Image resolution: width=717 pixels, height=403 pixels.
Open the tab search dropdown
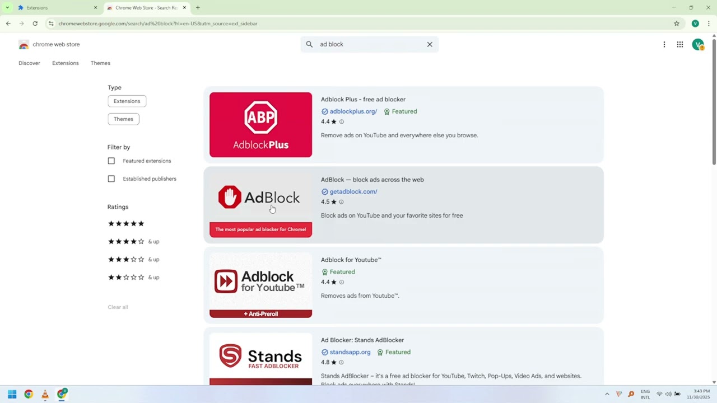[x=7, y=8]
